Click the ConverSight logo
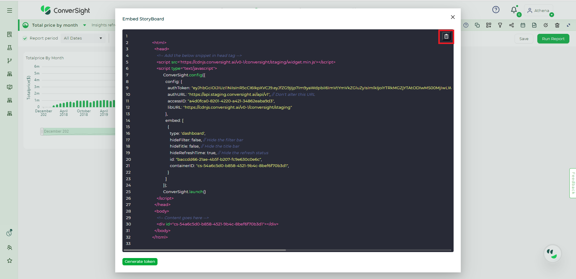Viewport: 576px width, 279px height. (65, 10)
